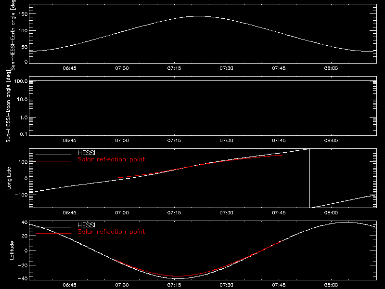
Task: Click the Longitude axis title
Action: pyautogui.click(x=9, y=178)
